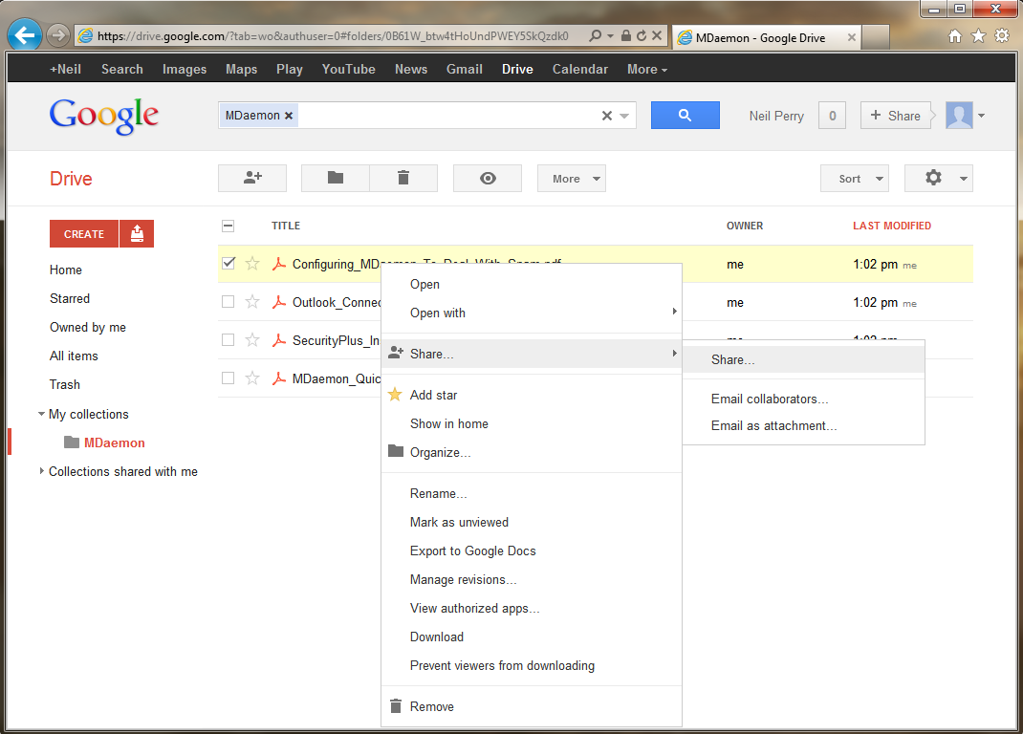Choose Open from context menu
This screenshot has width=1023, height=734.
click(x=531, y=284)
